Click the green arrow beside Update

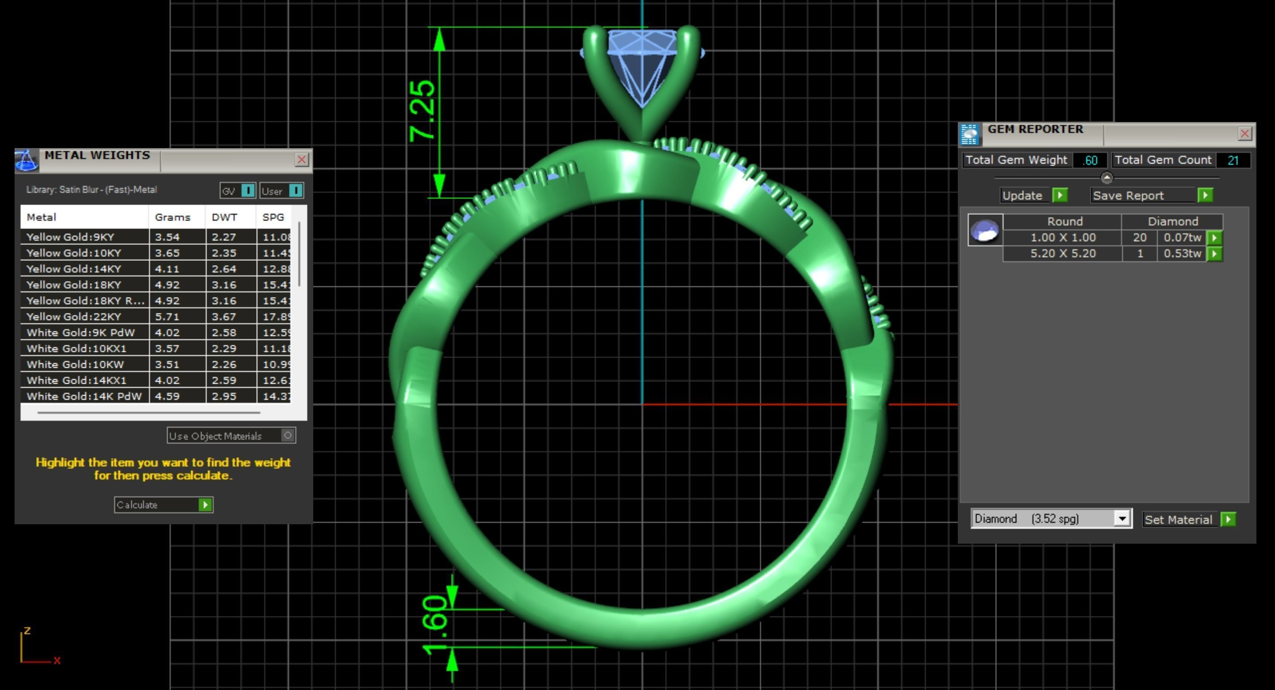click(x=1060, y=195)
